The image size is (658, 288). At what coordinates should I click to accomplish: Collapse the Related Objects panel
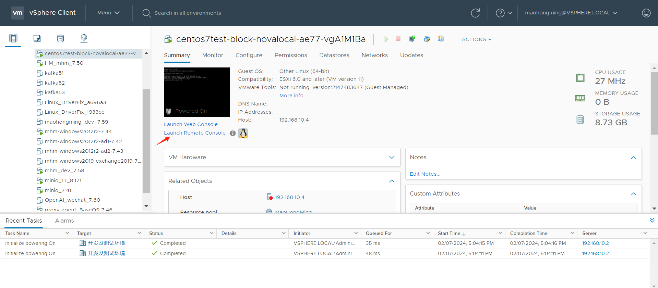coord(392,181)
